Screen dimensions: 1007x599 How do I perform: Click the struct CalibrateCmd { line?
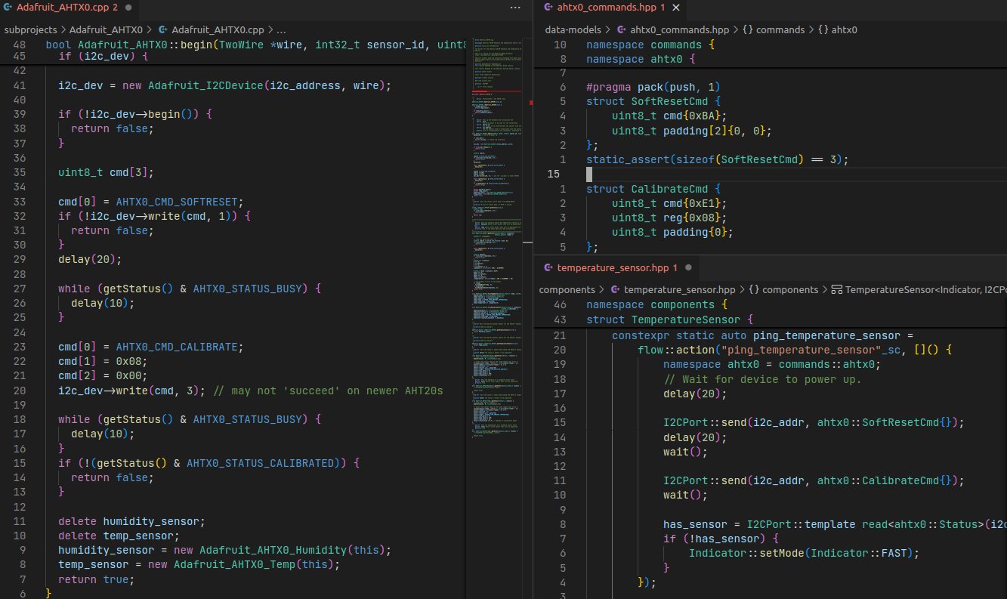pos(653,189)
